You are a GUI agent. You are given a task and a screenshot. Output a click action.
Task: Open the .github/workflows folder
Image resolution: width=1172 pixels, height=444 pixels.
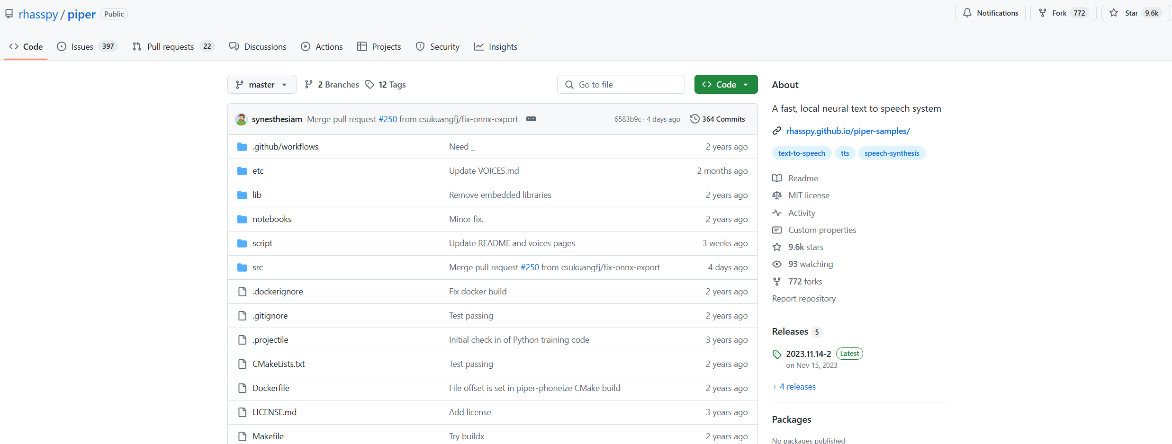point(285,147)
